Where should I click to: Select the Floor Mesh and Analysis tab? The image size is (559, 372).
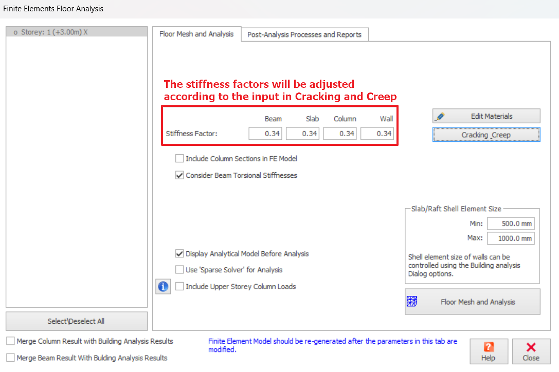(196, 34)
